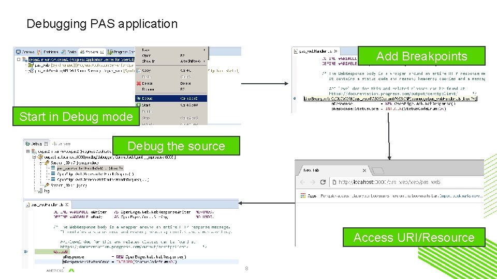Click the browser Back arrow

click(x=303, y=182)
